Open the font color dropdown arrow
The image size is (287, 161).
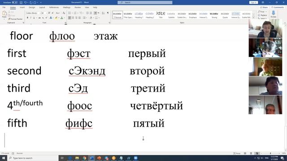tap(64, 18)
